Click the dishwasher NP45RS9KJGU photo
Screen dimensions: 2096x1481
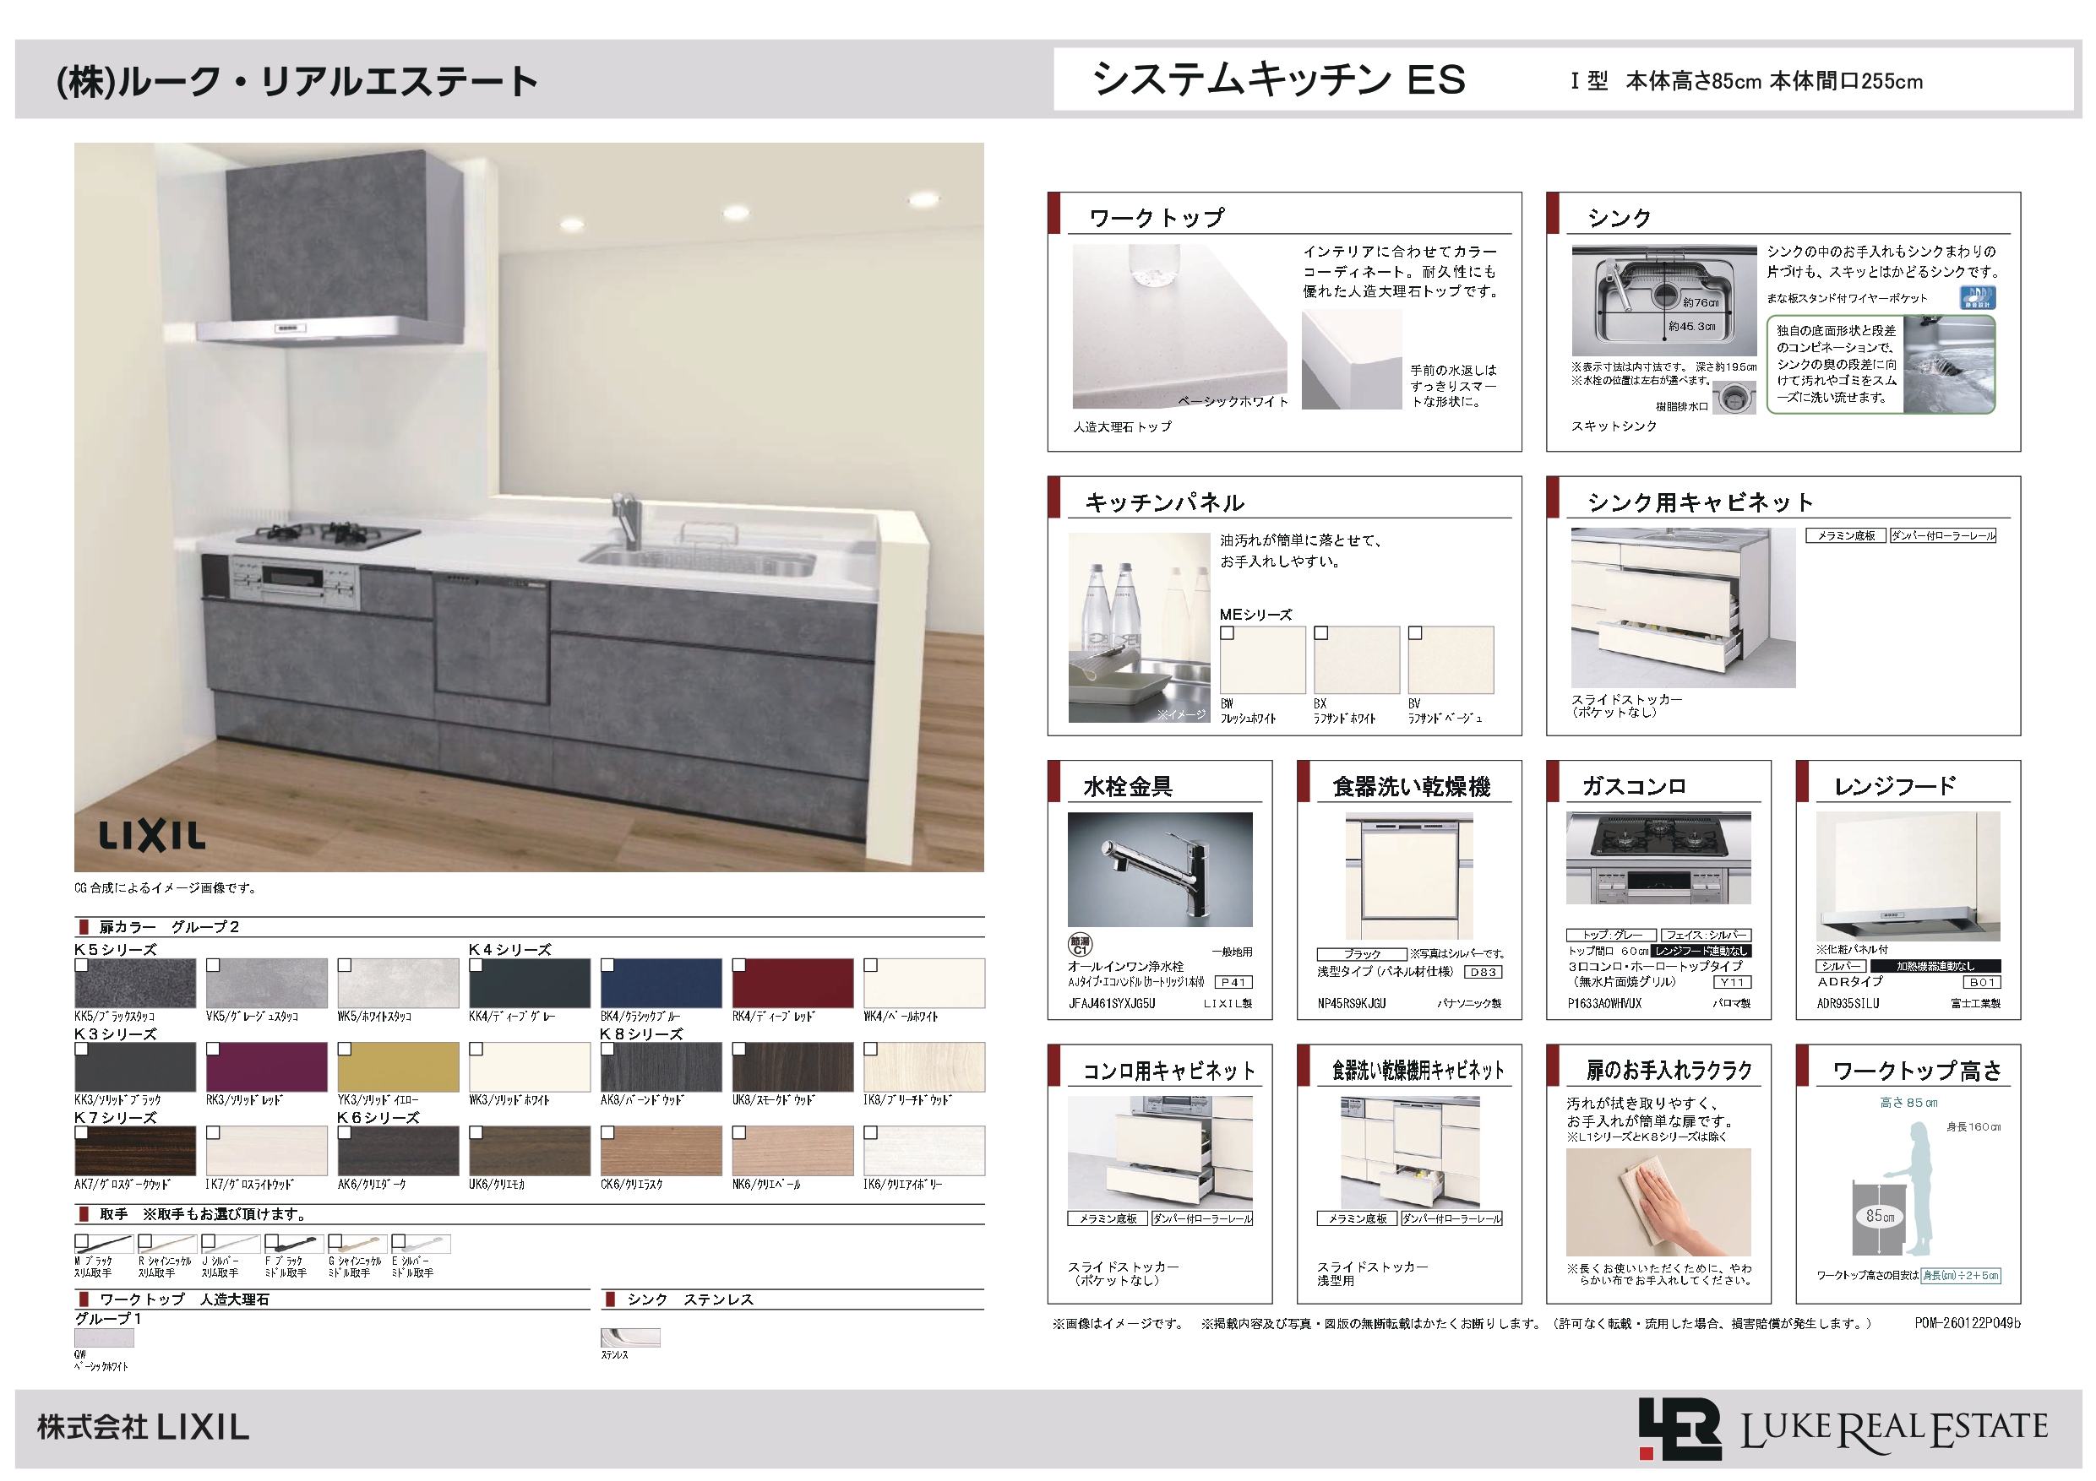(1410, 876)
